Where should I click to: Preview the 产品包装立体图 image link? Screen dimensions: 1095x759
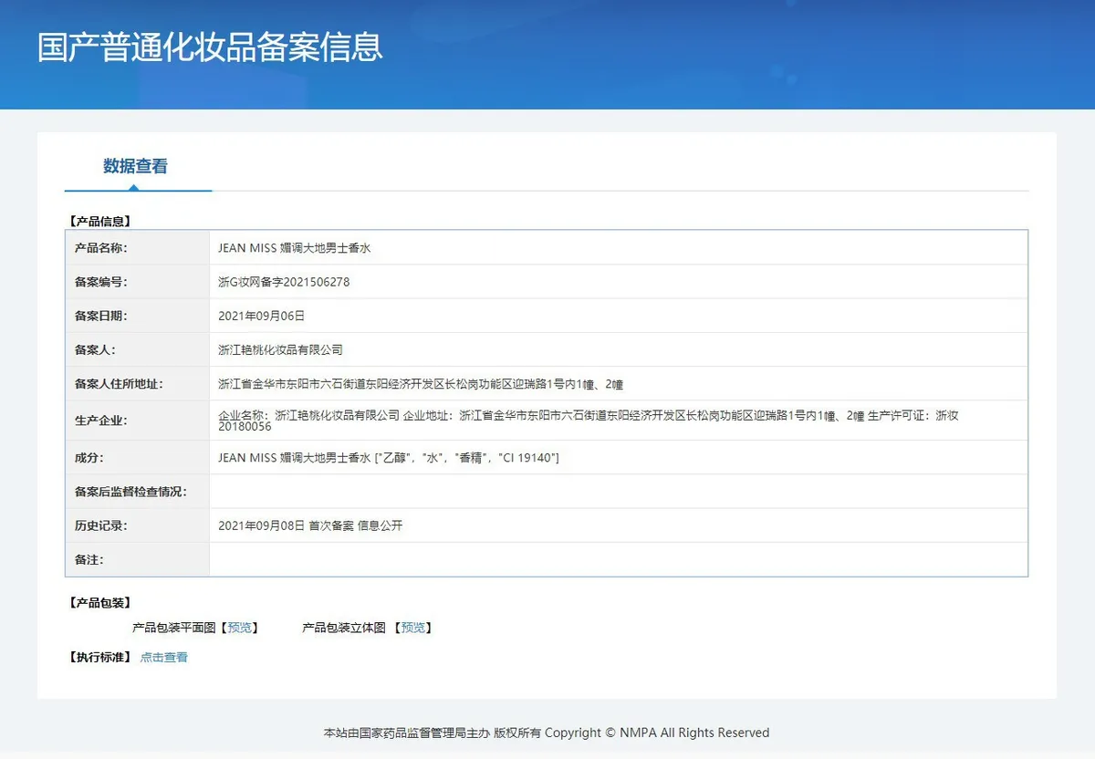412,628
